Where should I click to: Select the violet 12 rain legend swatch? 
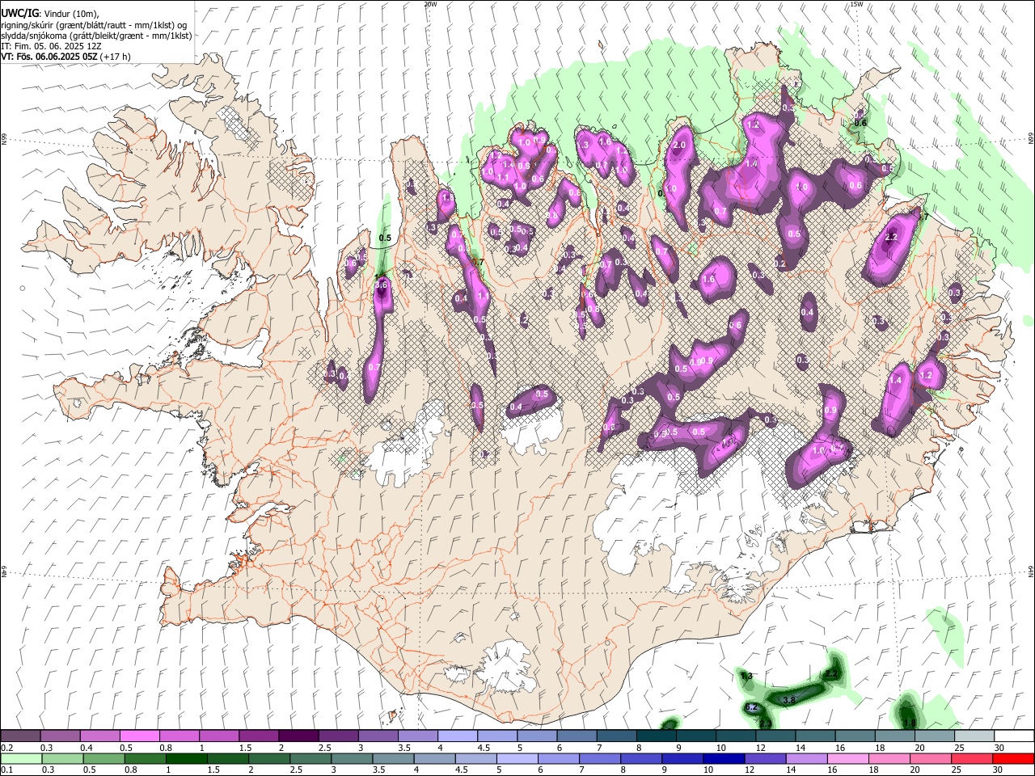765,758
